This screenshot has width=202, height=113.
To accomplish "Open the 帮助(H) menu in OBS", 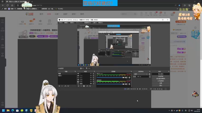I will [100, 23].
